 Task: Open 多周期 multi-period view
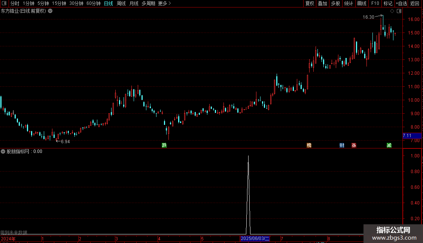(148, 3)
